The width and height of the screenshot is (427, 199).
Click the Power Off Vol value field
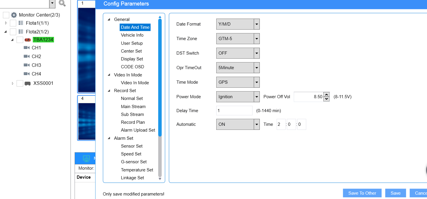(309, 97)
